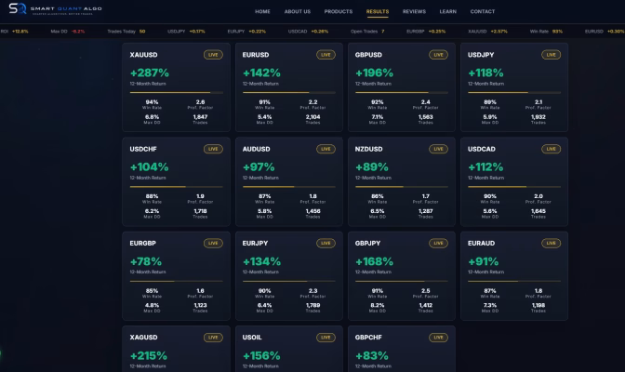625x372 pixels.
Task: Navigate to the Learn section
Action: point(448,11)
